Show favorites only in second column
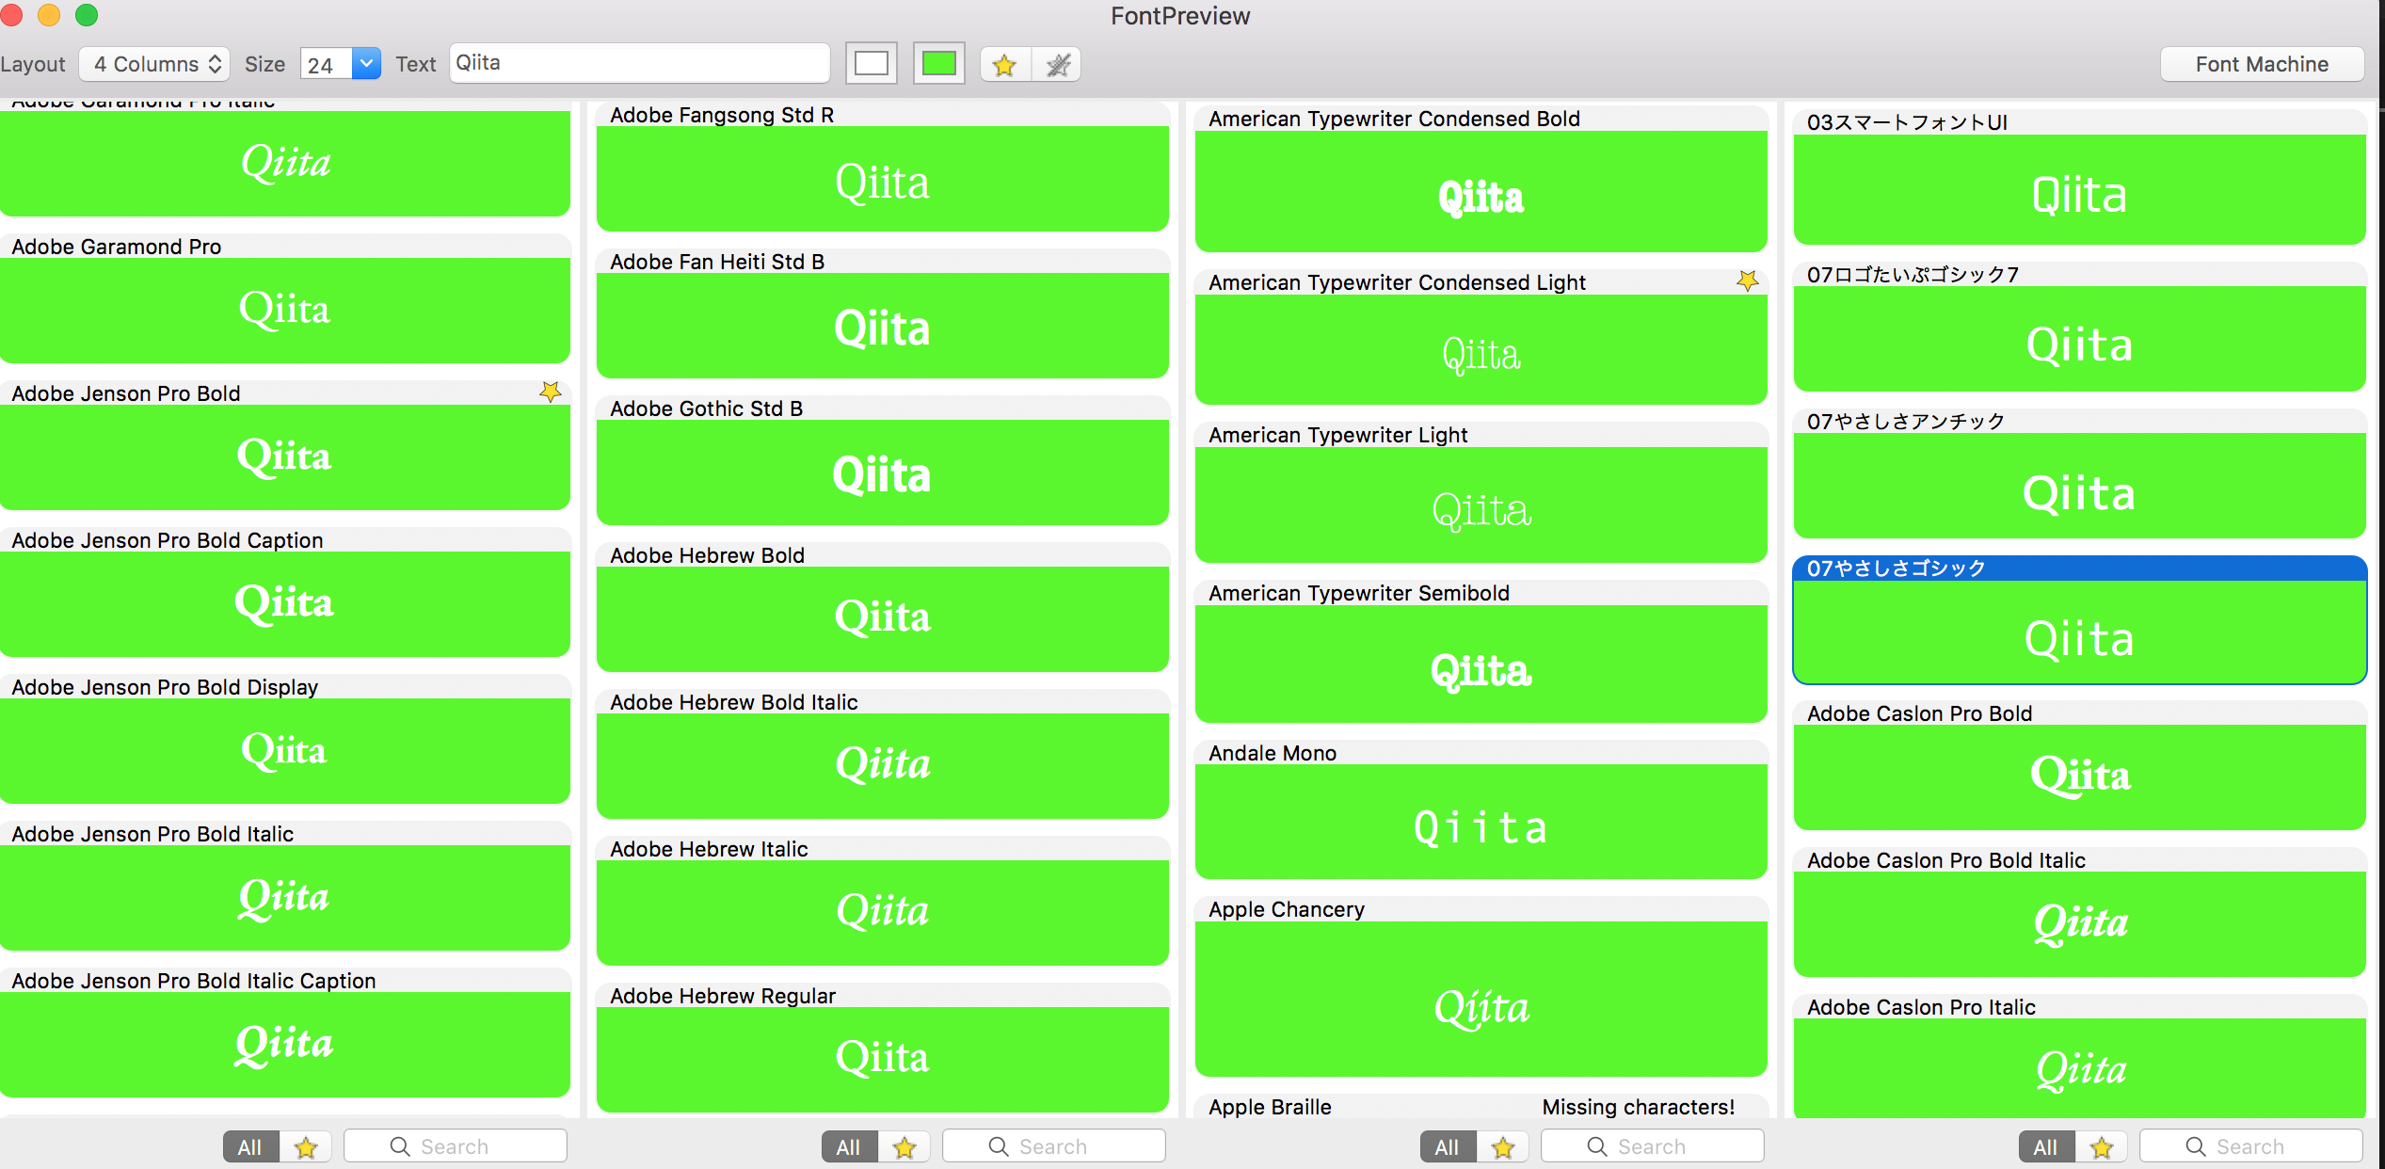Screen dimensions: 2385x1169 click(x=904, y=1147)
